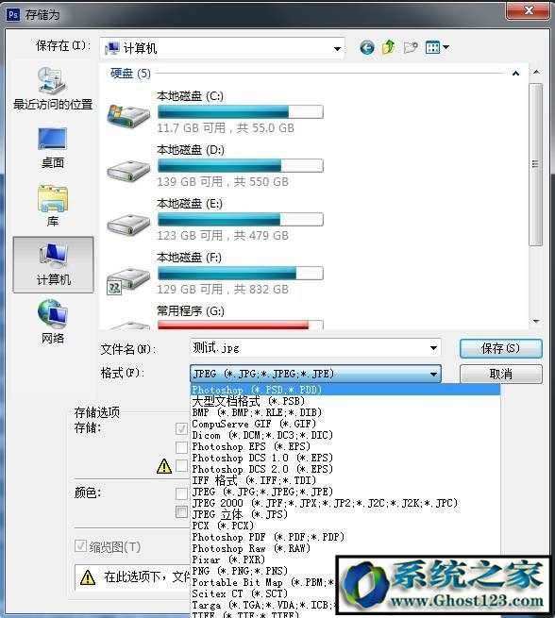
Task: Toggle checkbox next to the warning triangle
Action: 181,466
